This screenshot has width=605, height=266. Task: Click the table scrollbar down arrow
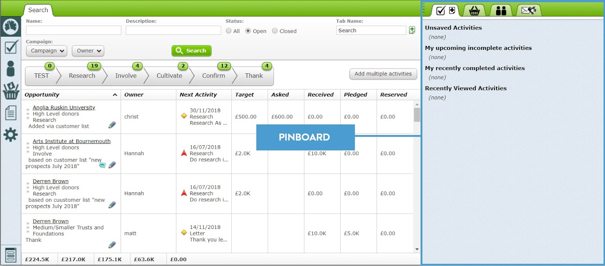point(417,249)
